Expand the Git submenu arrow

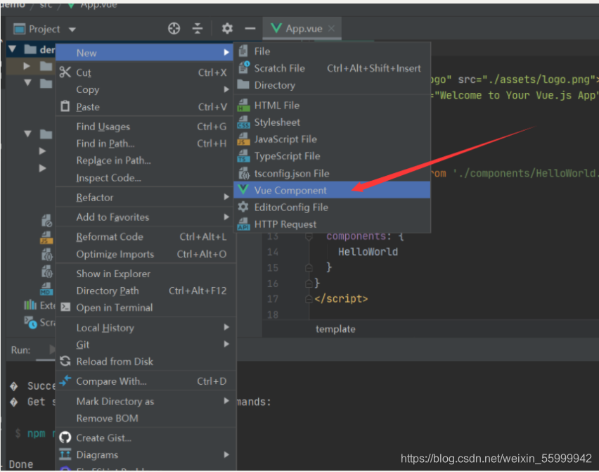(226, 344)
